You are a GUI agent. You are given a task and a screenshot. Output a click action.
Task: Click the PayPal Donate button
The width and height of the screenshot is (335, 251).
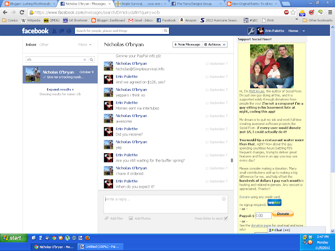click(x=283, y=214)
